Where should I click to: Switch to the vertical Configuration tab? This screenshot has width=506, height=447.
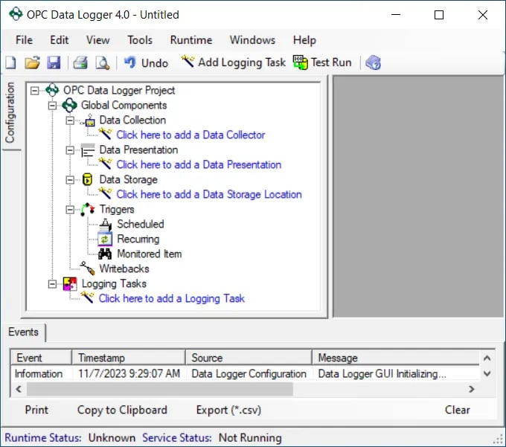10,112
